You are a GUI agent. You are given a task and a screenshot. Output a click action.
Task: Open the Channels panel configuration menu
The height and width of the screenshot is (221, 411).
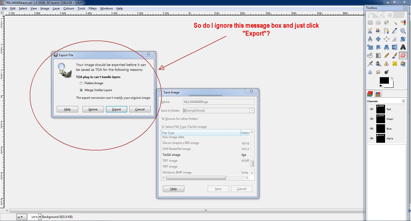tap(403, 101)
